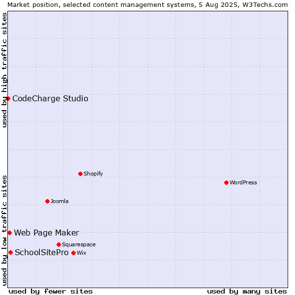Click the 'used by low traffic sites' label
Viewport: 295px width, 295px height.
[x=4, y=231]
